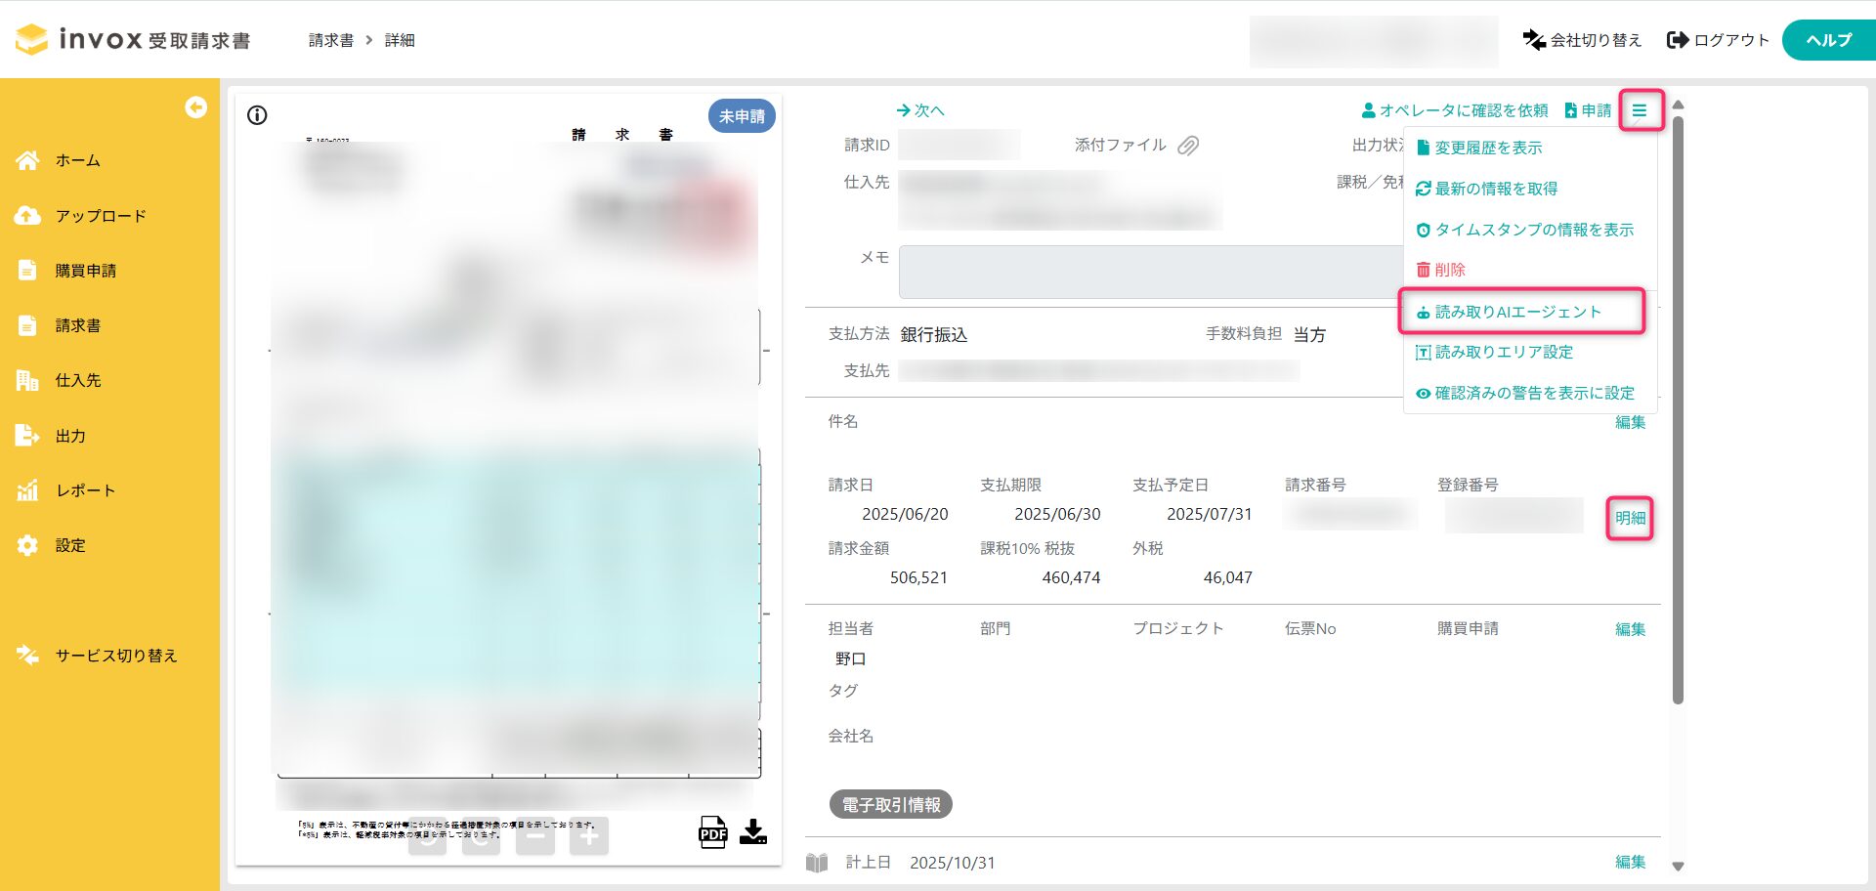Collapse the sidebar with the circular arrow
The height and width of the screenshot is (891, 1876).
(195, 107)
